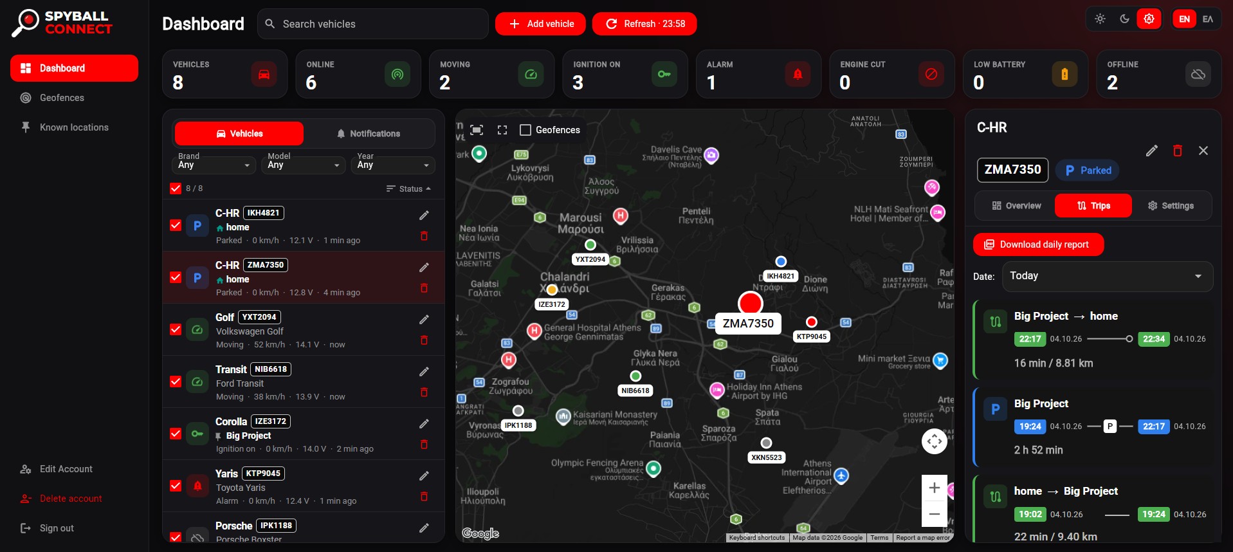Click the Refresh button
The width and height of the screenshot is (1233, 552).
tap(644, 24)
